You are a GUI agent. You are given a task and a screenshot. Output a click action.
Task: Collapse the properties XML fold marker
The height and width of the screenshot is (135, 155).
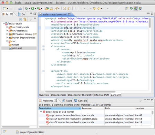tap(43, 71)
